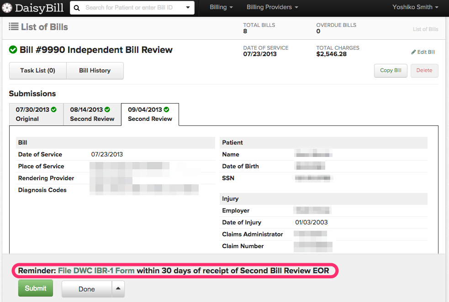This screenshot has height=302, width=449.
Task: Click the List of Bills breadcrumb link
Action: pos(425,29)
